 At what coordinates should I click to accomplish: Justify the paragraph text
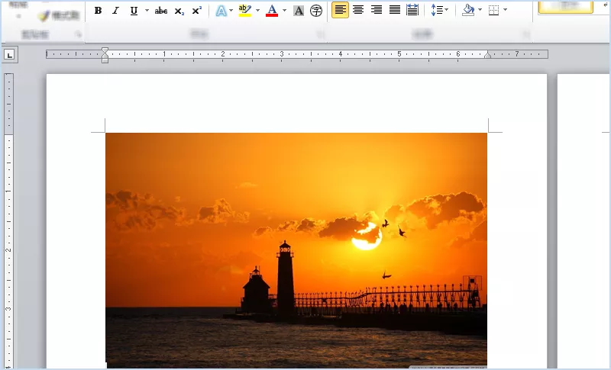[x=395, y=10]
